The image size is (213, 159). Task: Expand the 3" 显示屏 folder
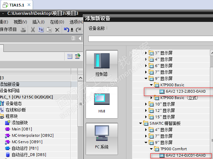(x=146, y=53)
